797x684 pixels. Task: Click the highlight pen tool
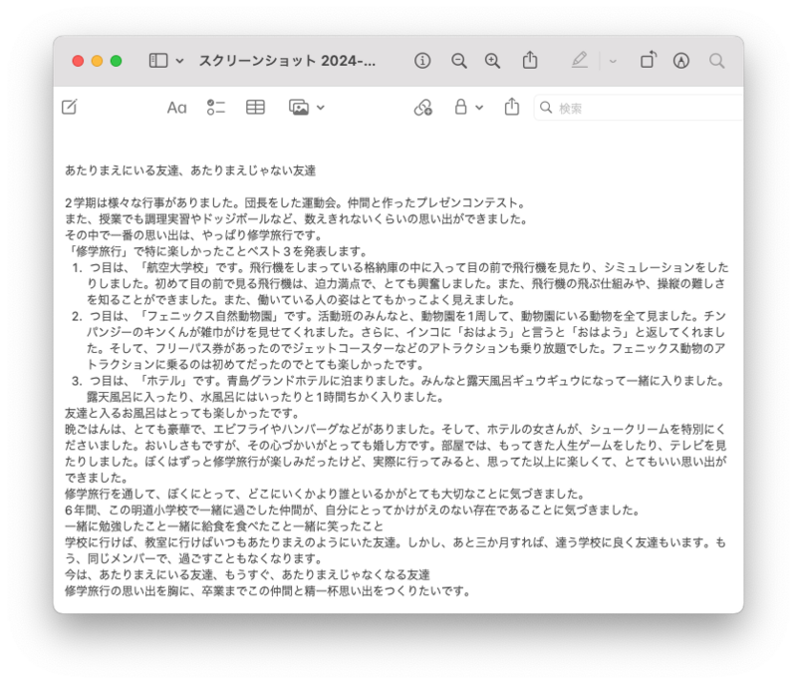[580, 61]
